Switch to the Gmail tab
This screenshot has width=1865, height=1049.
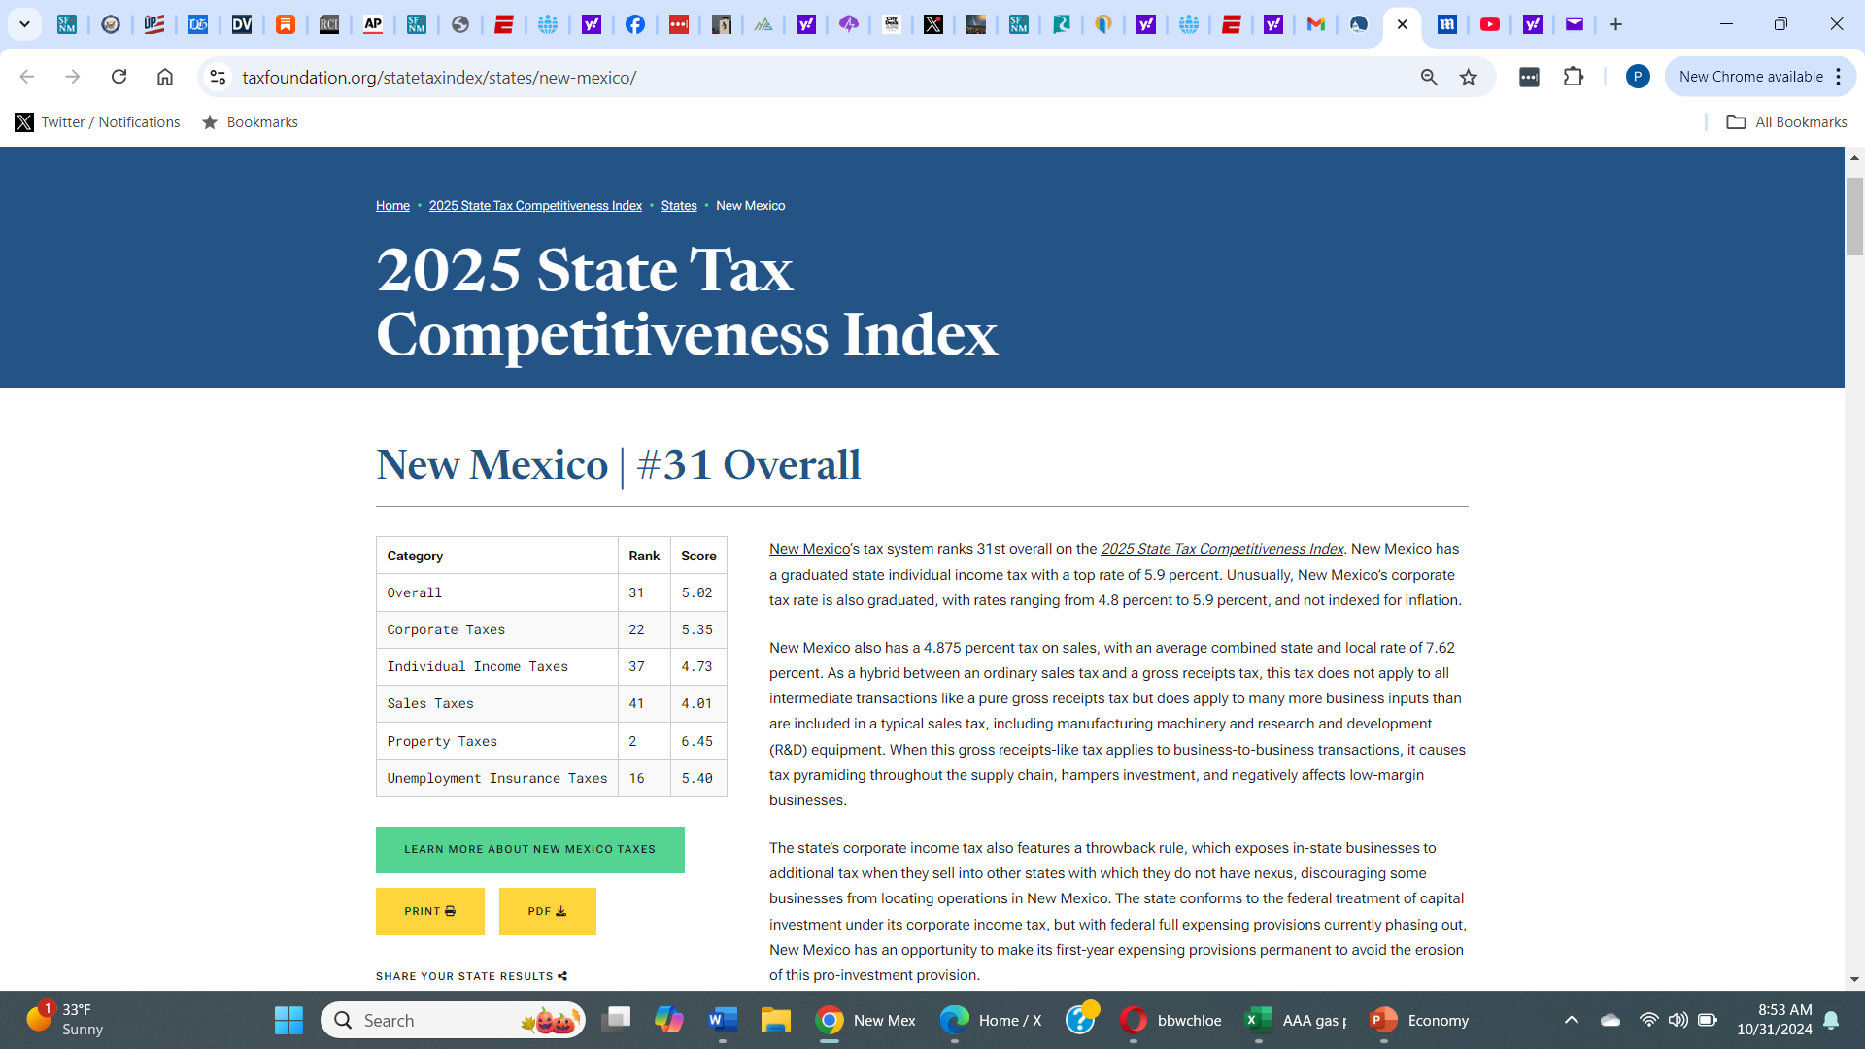[x=1316, y=24]
